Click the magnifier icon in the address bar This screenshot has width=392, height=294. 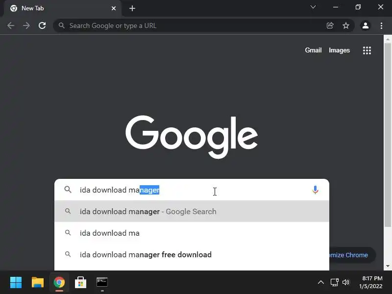pyautogui.click(x=62, y=25)
